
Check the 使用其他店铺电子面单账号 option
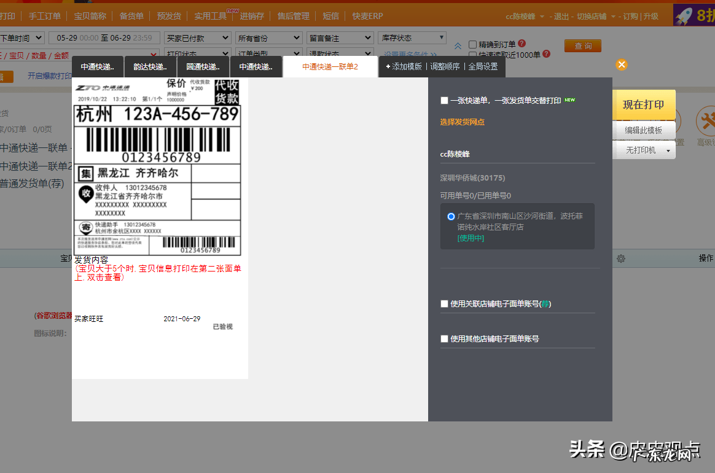click(x=444, y=338)
